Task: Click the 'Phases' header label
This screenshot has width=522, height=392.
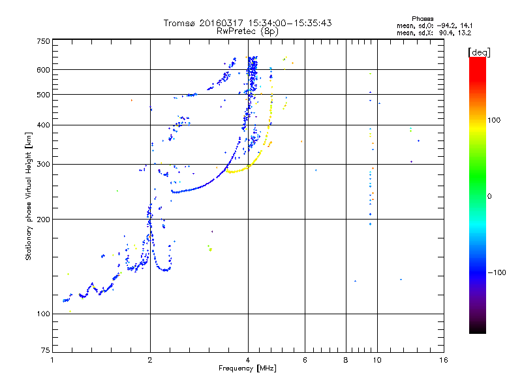Action: 422,19
